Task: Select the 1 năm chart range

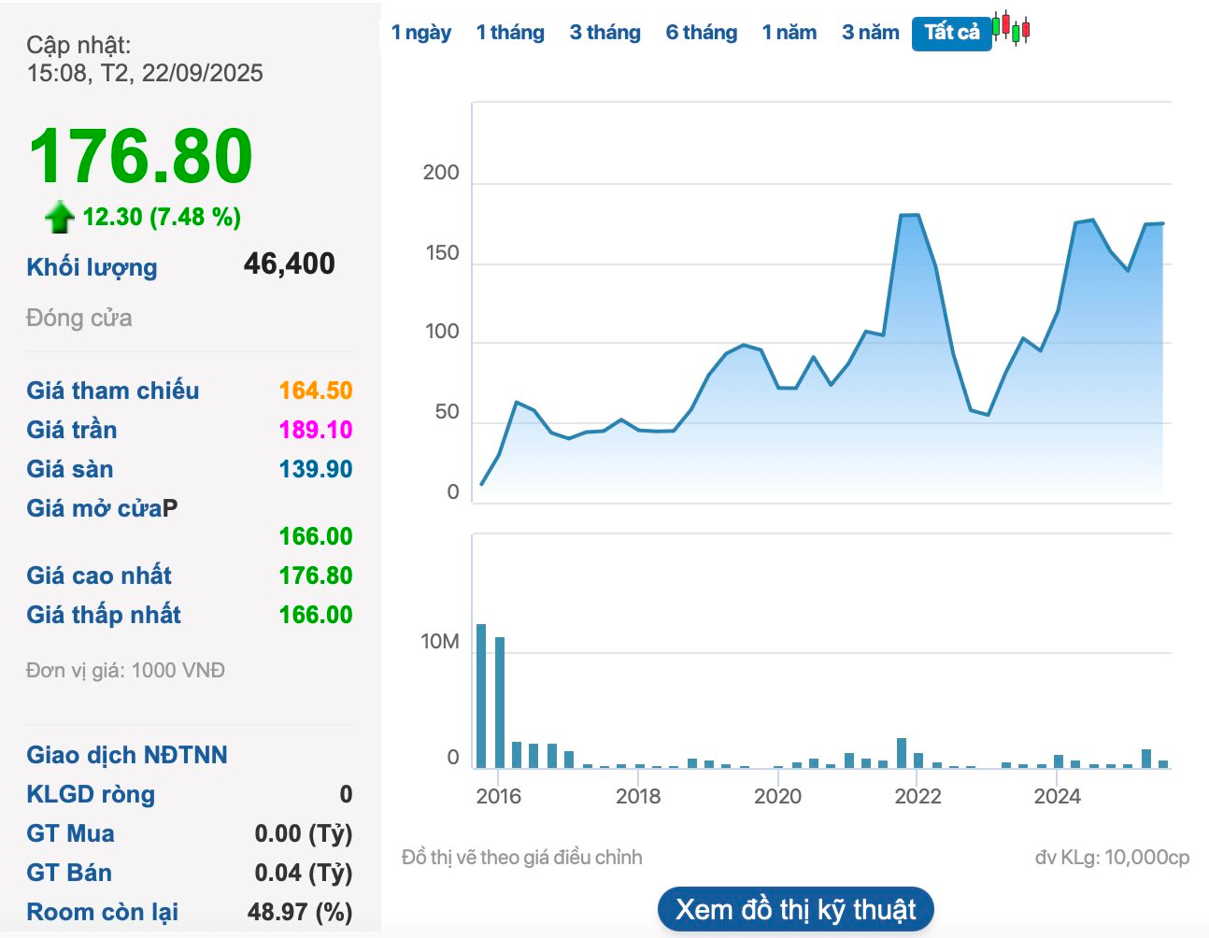Action: click(789, 33)
